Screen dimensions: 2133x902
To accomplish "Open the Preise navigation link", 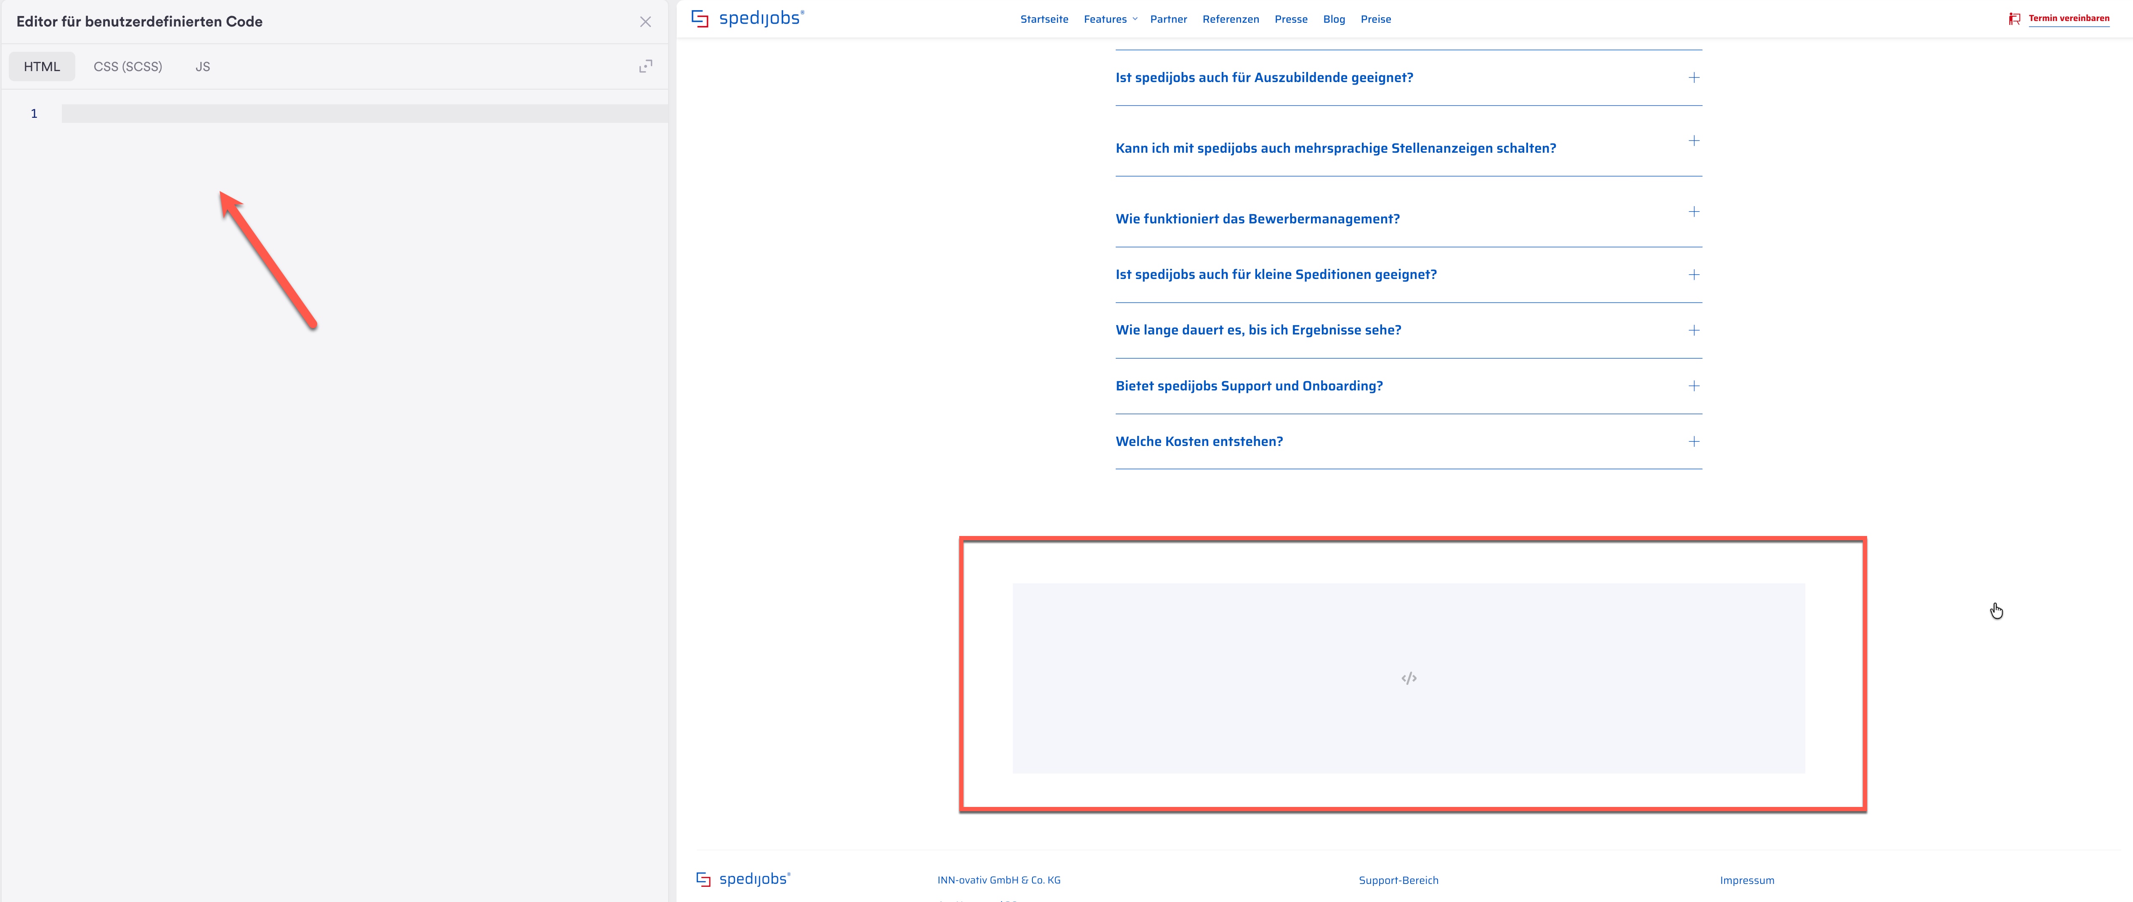I will point(1375,19).
